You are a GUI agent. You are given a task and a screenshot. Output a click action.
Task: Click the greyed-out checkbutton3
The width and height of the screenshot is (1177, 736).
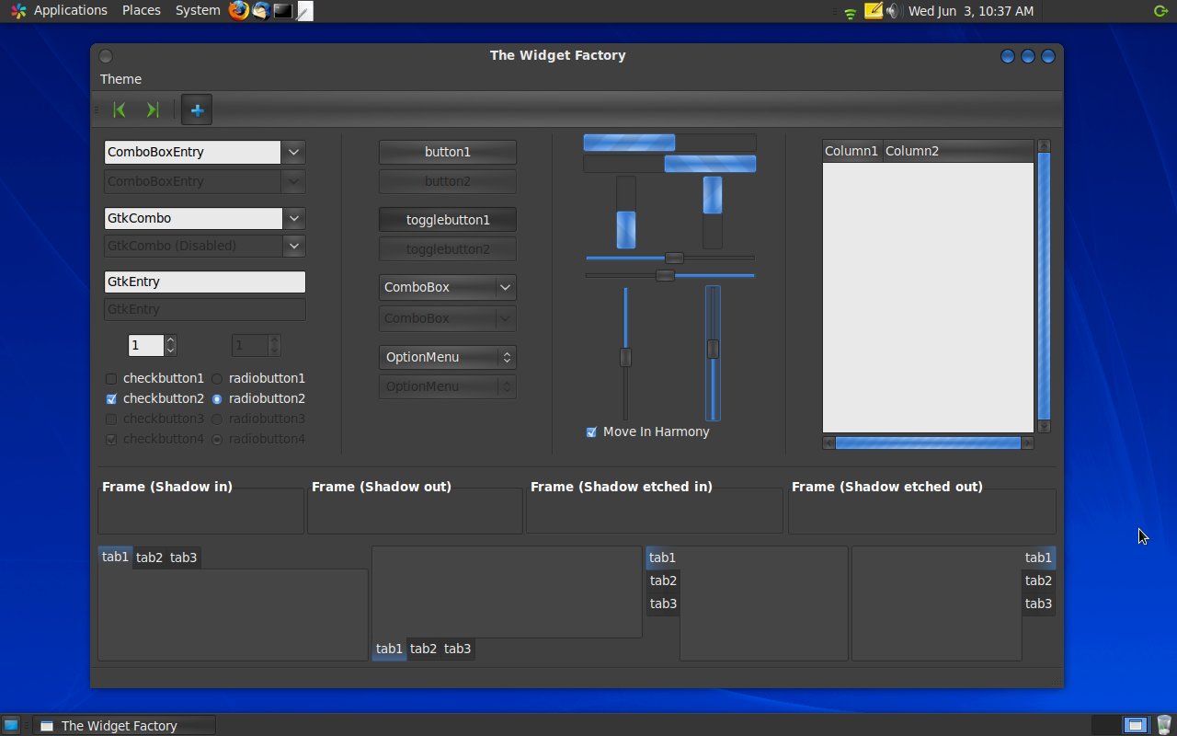(x=154, y=419)
